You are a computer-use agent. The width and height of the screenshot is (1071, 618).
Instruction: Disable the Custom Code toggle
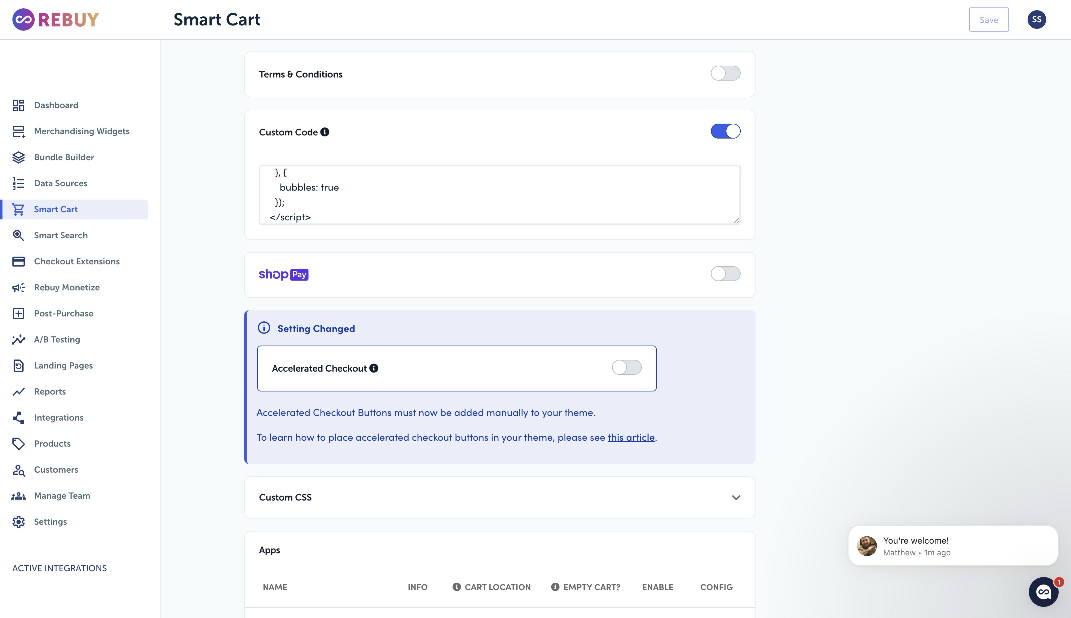725,132
